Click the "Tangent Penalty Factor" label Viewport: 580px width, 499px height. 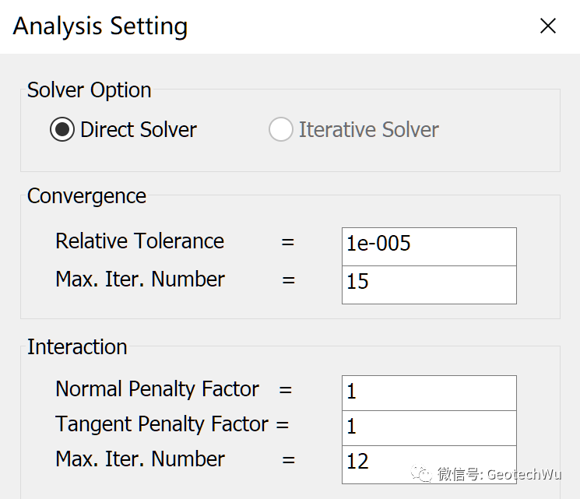[162, 424]
